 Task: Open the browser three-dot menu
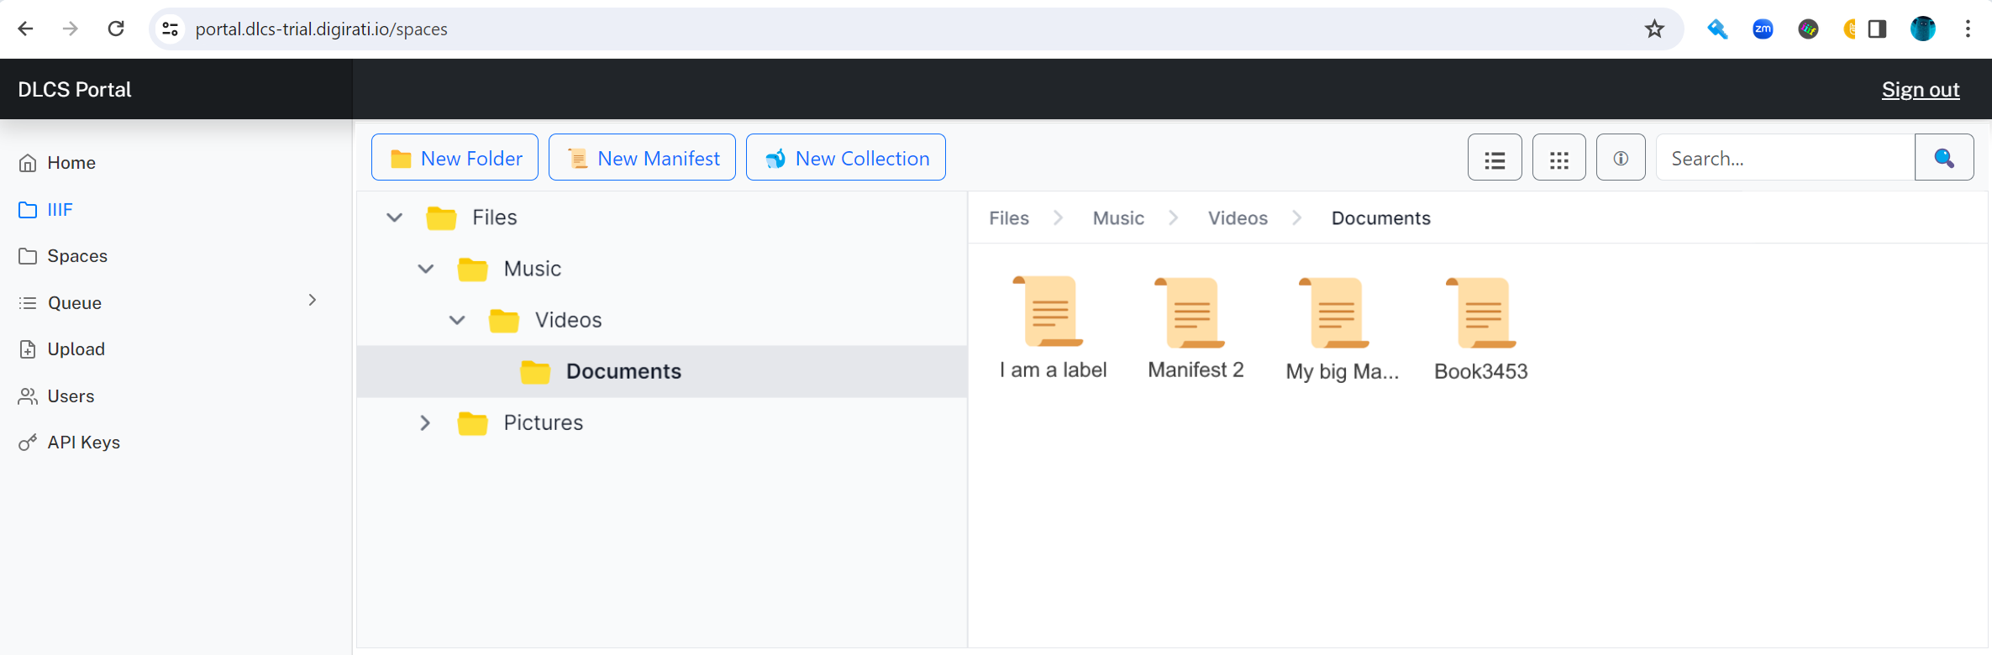click(1968, 29)
